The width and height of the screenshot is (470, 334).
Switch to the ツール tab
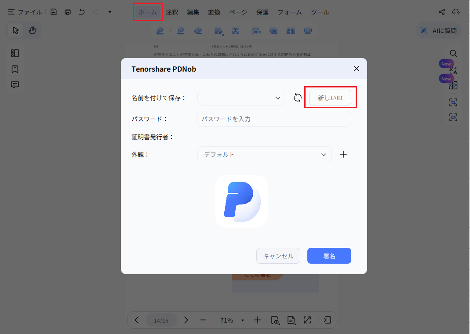coord(320,12)
